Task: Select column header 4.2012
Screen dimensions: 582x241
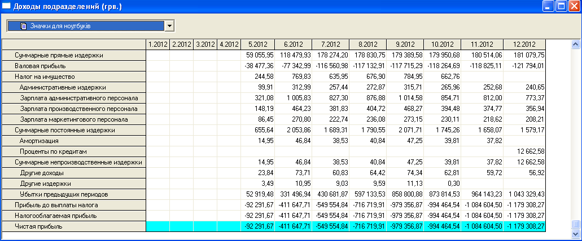Action: point(229,44)
